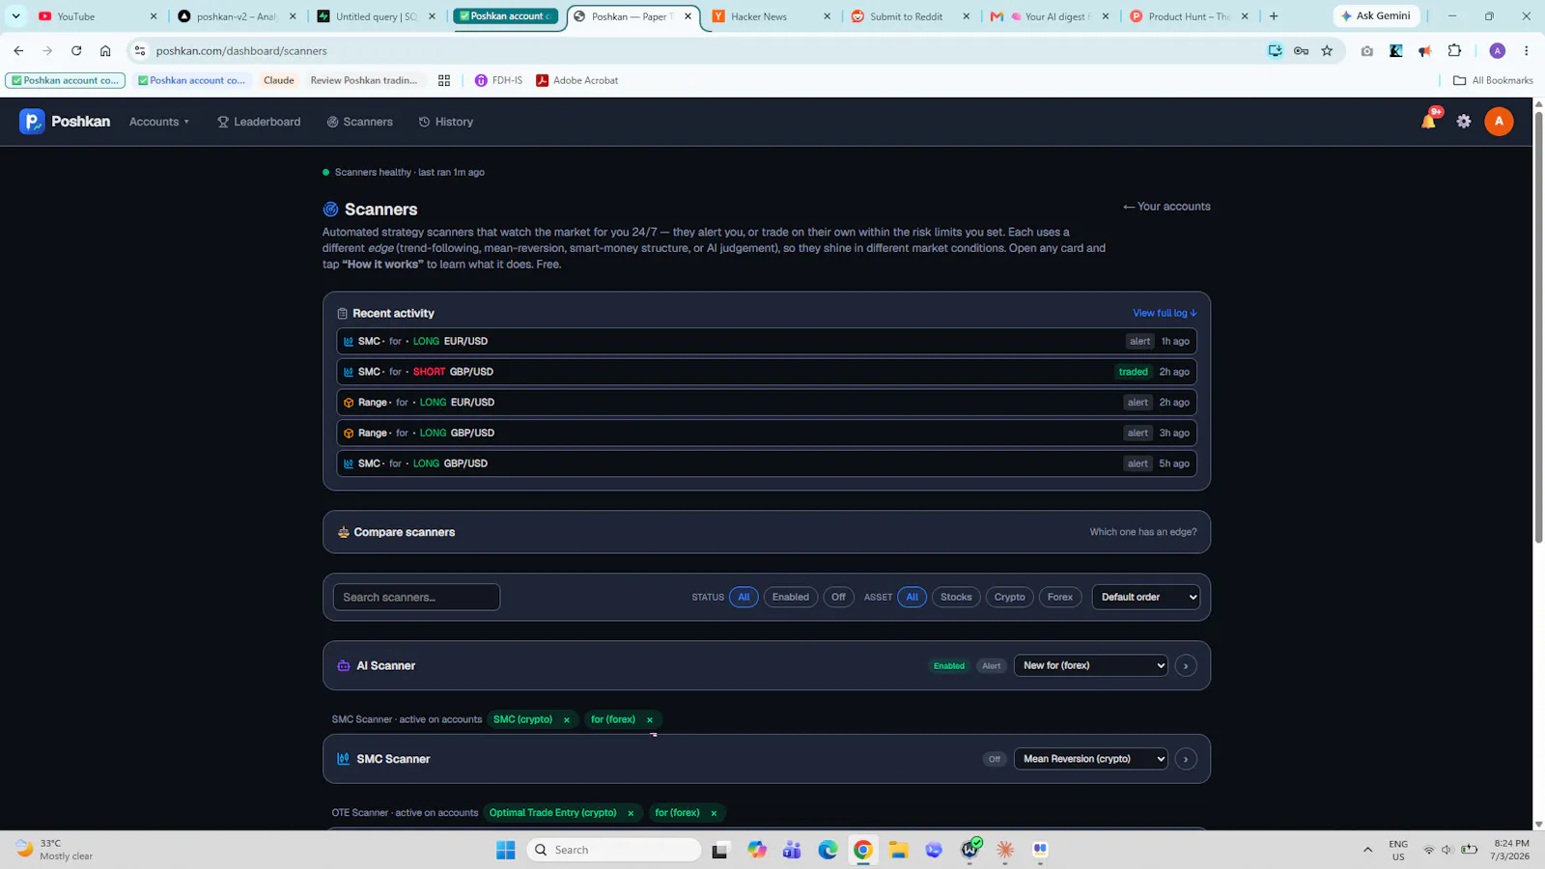Open the History nav item
The height and width of the screenshot is (869, 1545).
446,122
